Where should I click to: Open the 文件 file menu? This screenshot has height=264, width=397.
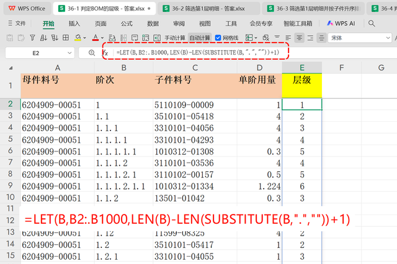click(17, 23)
